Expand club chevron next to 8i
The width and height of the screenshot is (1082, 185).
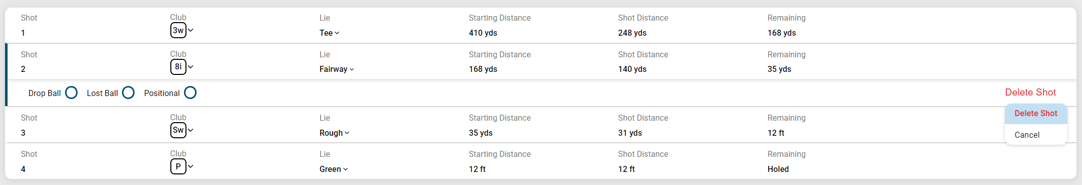click(190, 66)
